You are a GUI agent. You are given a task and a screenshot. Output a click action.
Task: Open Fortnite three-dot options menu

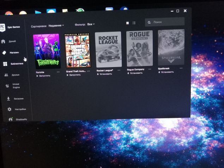click(x=58, y=72)
